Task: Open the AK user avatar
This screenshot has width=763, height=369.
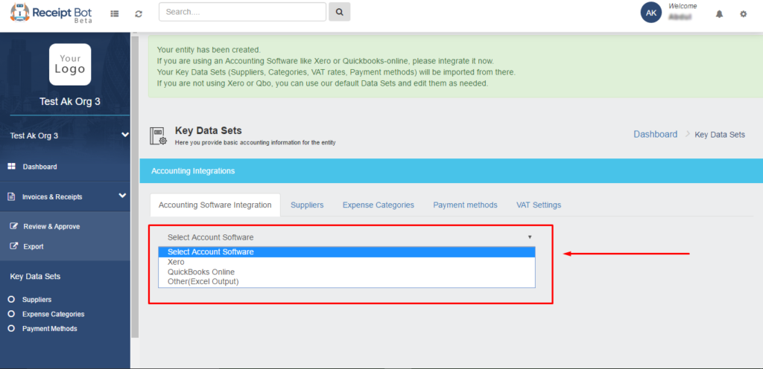Action: coord(651,13)
